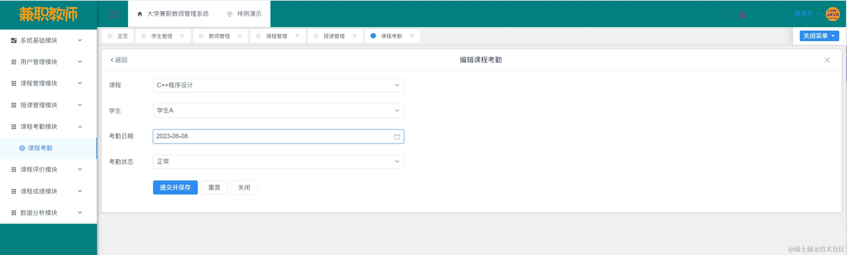Click the 重置 reset button
847x255 pixels.
(x=214, y=187)
